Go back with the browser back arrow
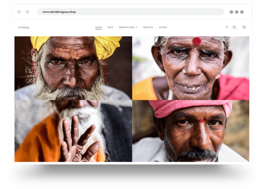This screenshot has height=189, width=264. tap(19, 12)
